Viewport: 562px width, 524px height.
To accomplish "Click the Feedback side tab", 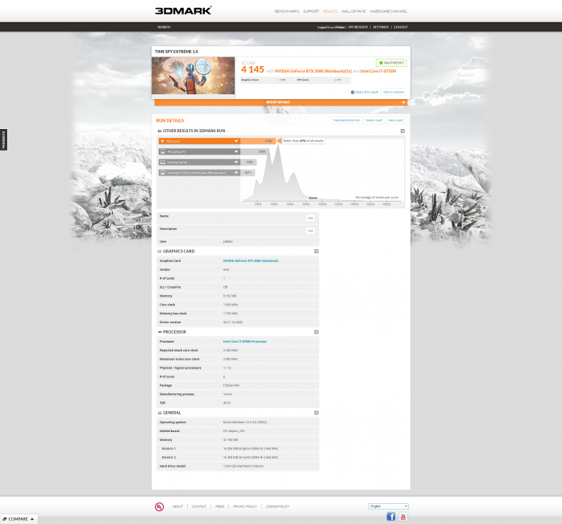I will (x=3, y=139).
